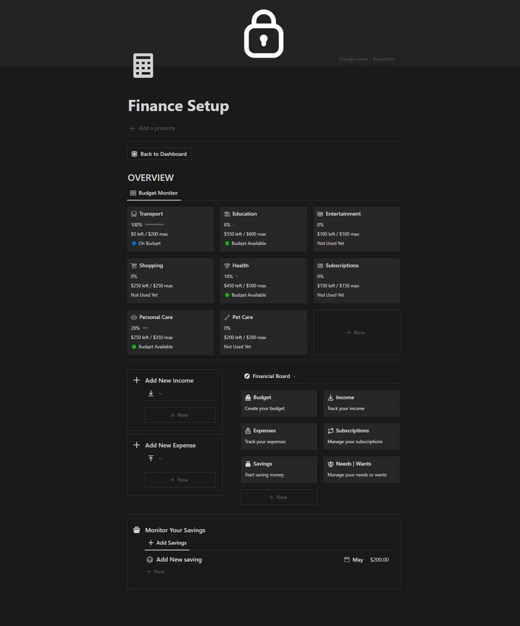Select the Add Savings tab
The height and width of the screenshot is (626, 520).
[x=167, y=543]
